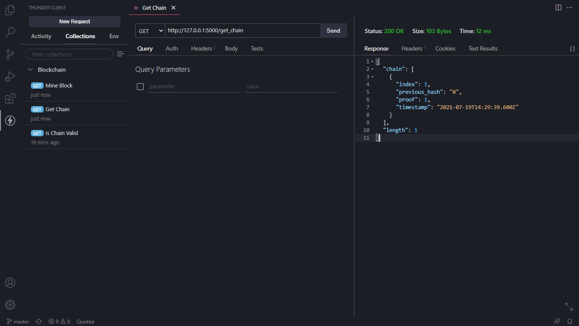Close the Get Chain tab
The image size is (579, 326).
(x=173, y=8)
